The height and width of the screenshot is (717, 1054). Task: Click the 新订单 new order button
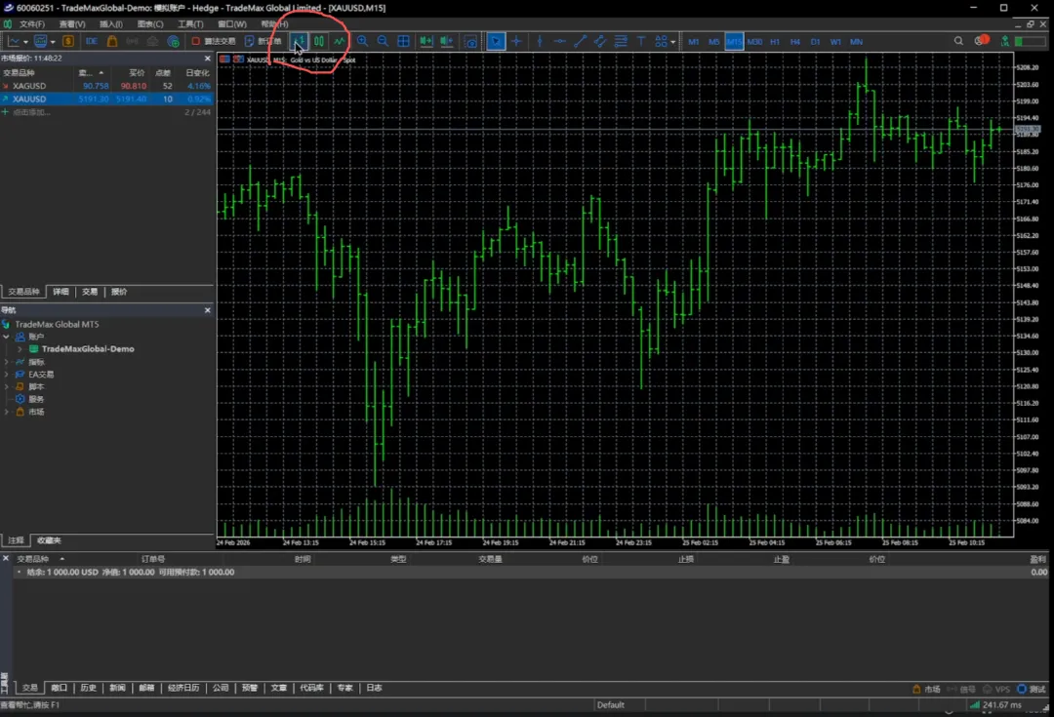(263, 41)
